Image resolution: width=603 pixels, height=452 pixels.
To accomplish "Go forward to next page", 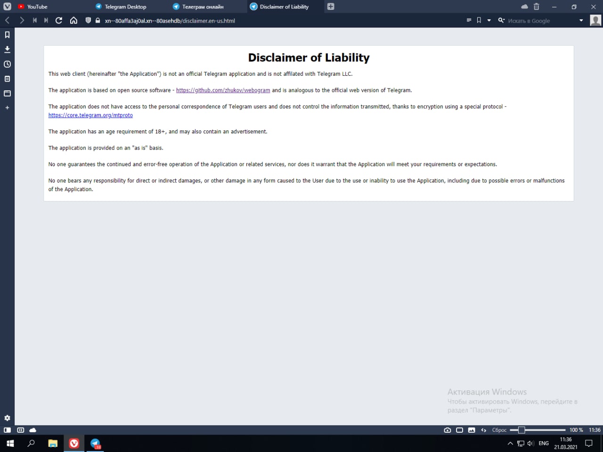I will tap(22, 20).
